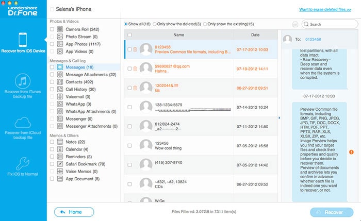
Task: Open App Document (8) category
Action: point(83,179)
